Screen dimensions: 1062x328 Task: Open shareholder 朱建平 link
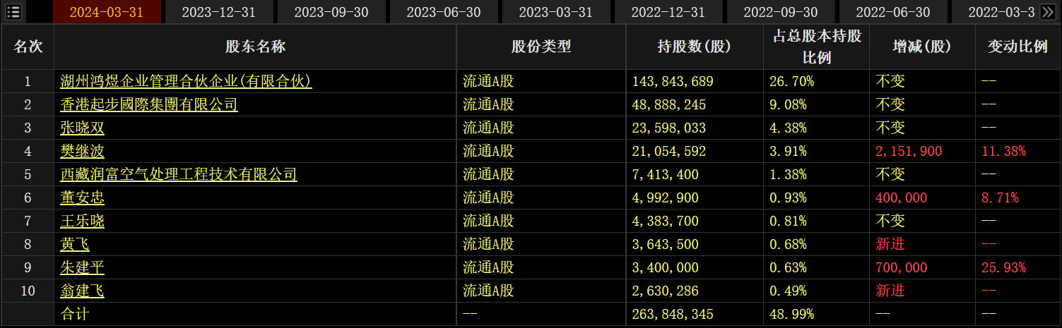82,267
